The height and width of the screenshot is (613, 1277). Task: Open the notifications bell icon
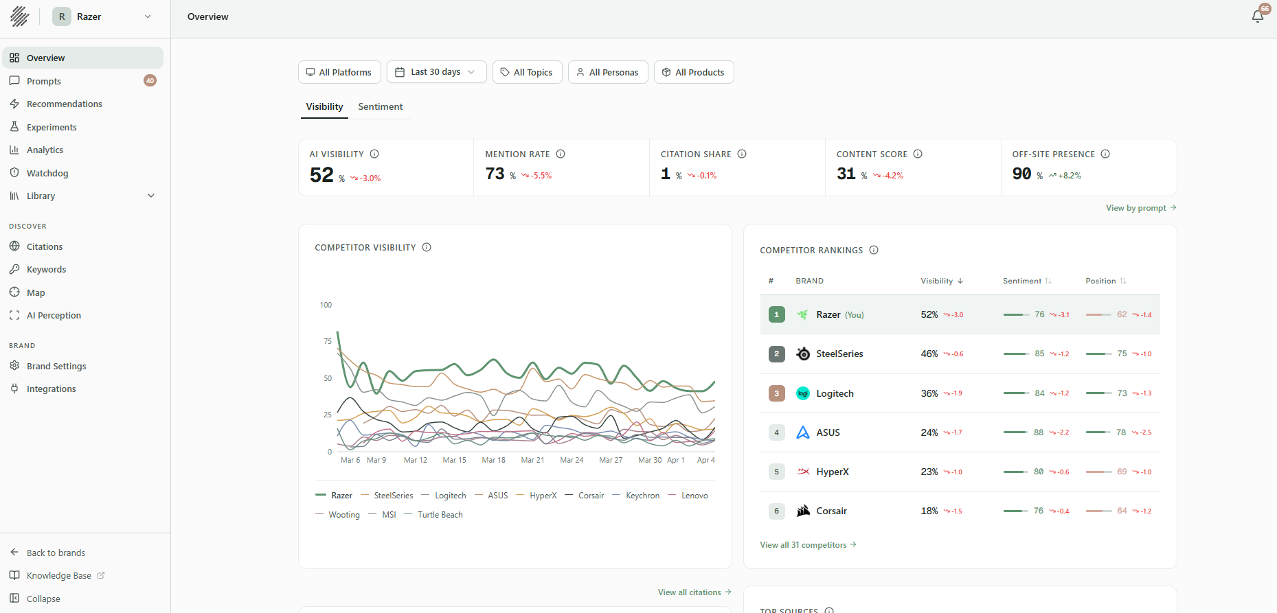(x=1257, y=16)
